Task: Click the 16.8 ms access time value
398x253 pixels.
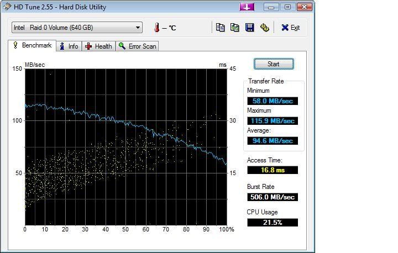Action: [273, 170]
